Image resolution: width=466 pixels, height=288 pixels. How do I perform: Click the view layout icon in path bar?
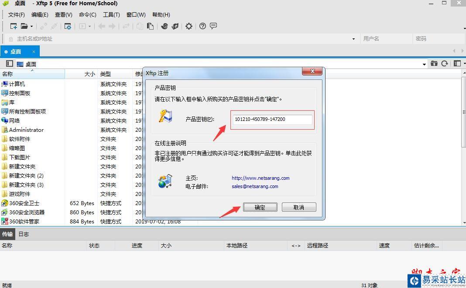[x=457, y=64]
